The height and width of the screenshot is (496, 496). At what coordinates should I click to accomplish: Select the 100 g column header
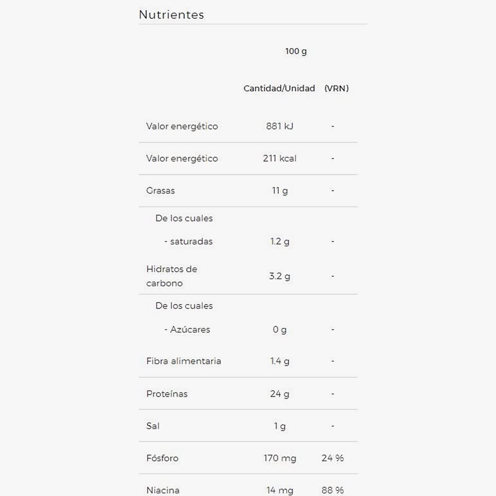296,51
